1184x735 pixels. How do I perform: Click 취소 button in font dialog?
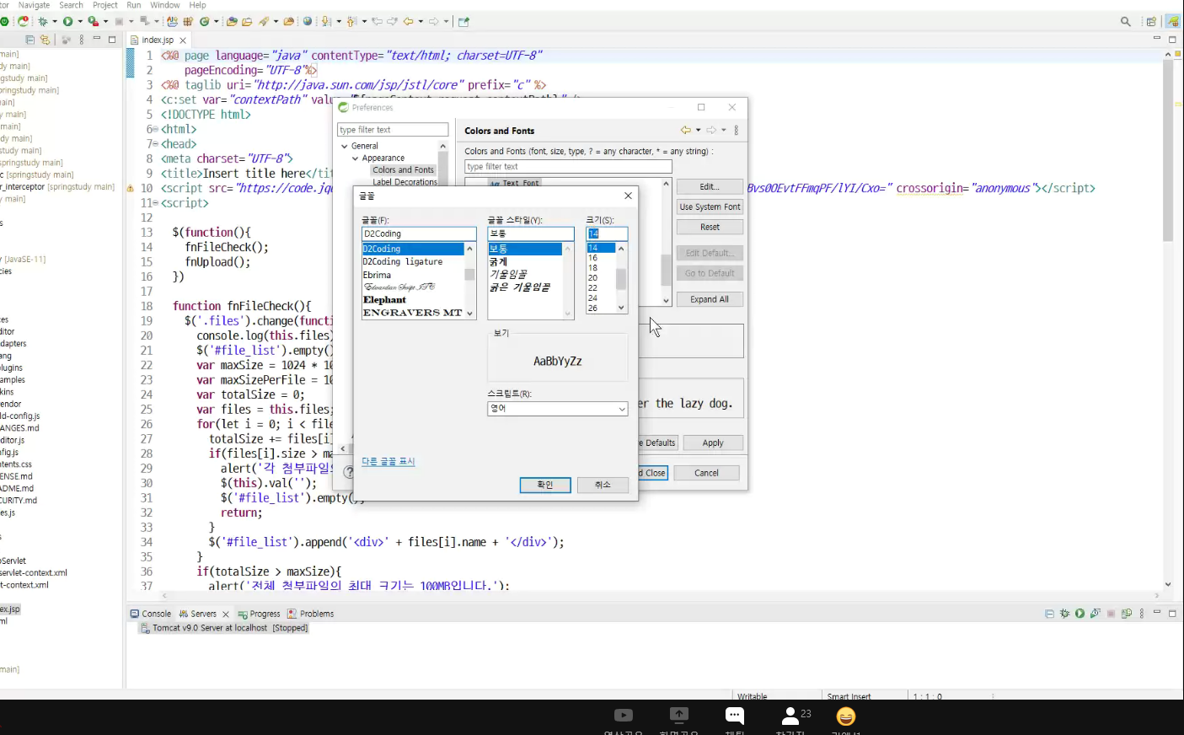tap(603, 485)
